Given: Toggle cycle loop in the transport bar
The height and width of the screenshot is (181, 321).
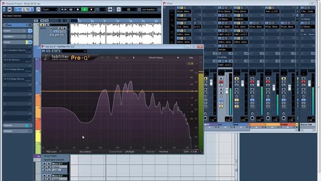Looking at the screenshot, I should [x=71, y=10].
